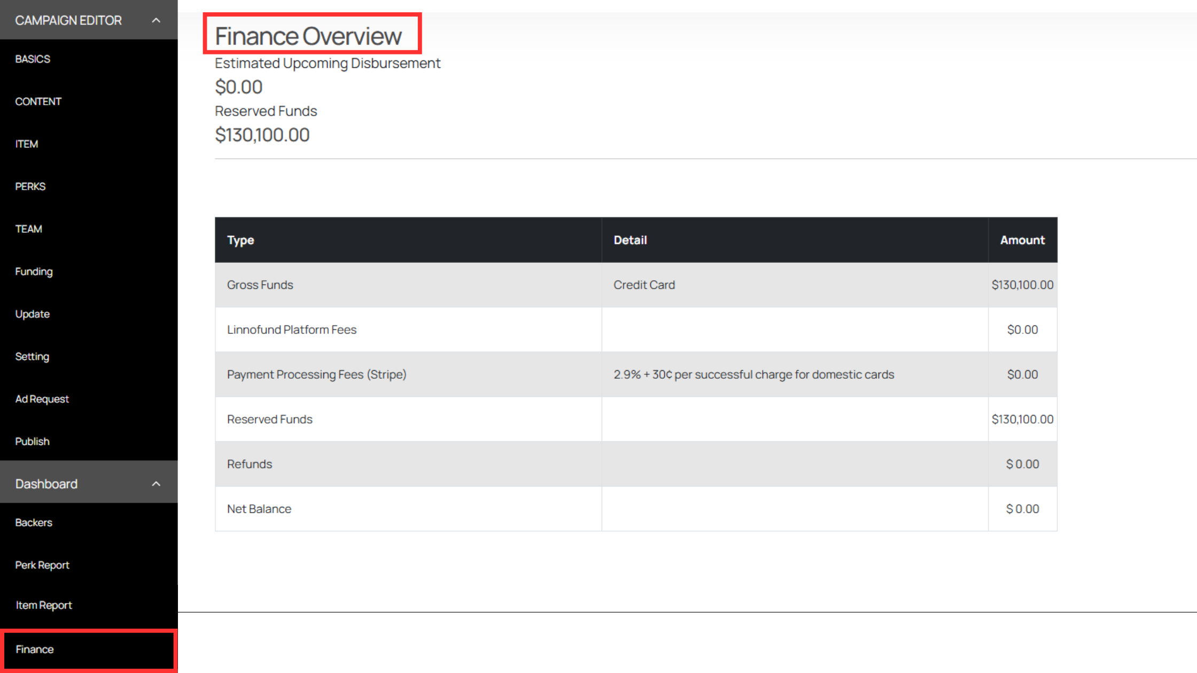Go to Setting in sidebar
The image size is (1197, 673).
pos(32,356)
